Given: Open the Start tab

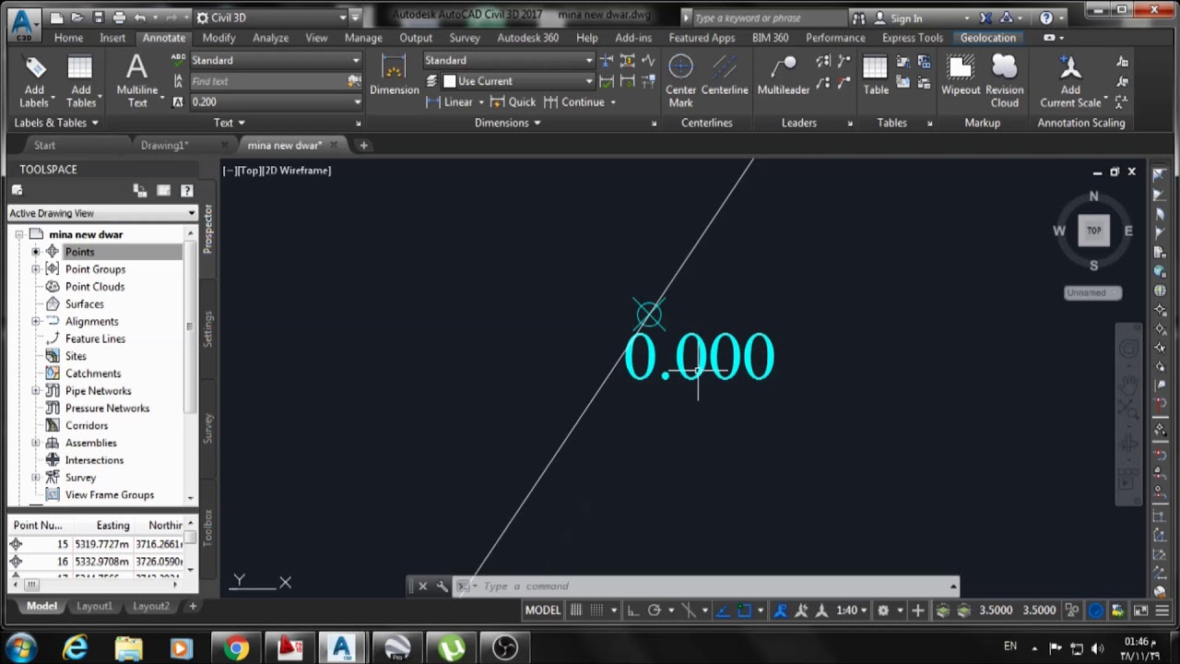Looking at the screenshot, I should [44, 146].
